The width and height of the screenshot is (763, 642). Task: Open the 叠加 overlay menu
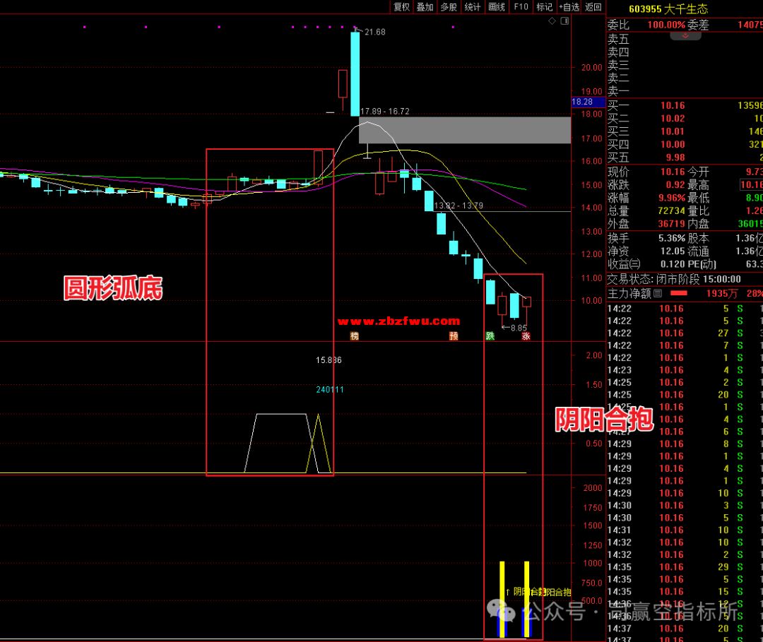pos(425,7)
